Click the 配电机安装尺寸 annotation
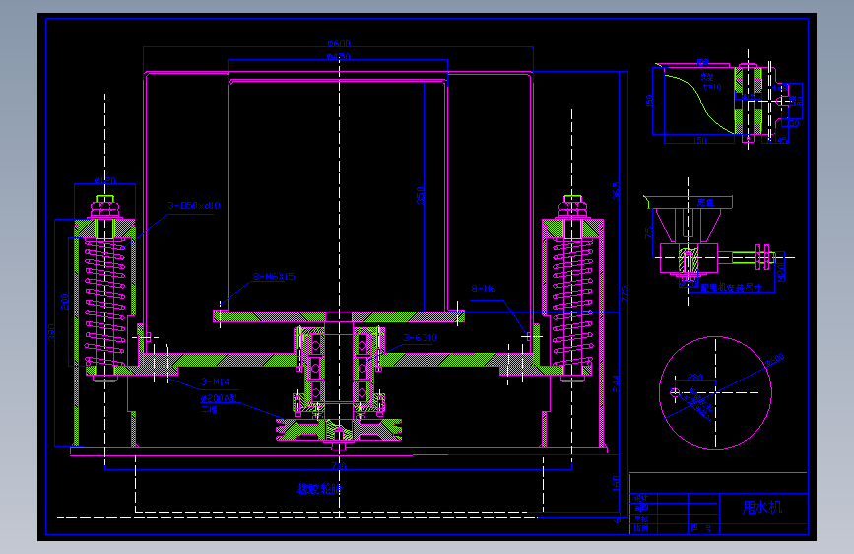 [x=731, y=288]
